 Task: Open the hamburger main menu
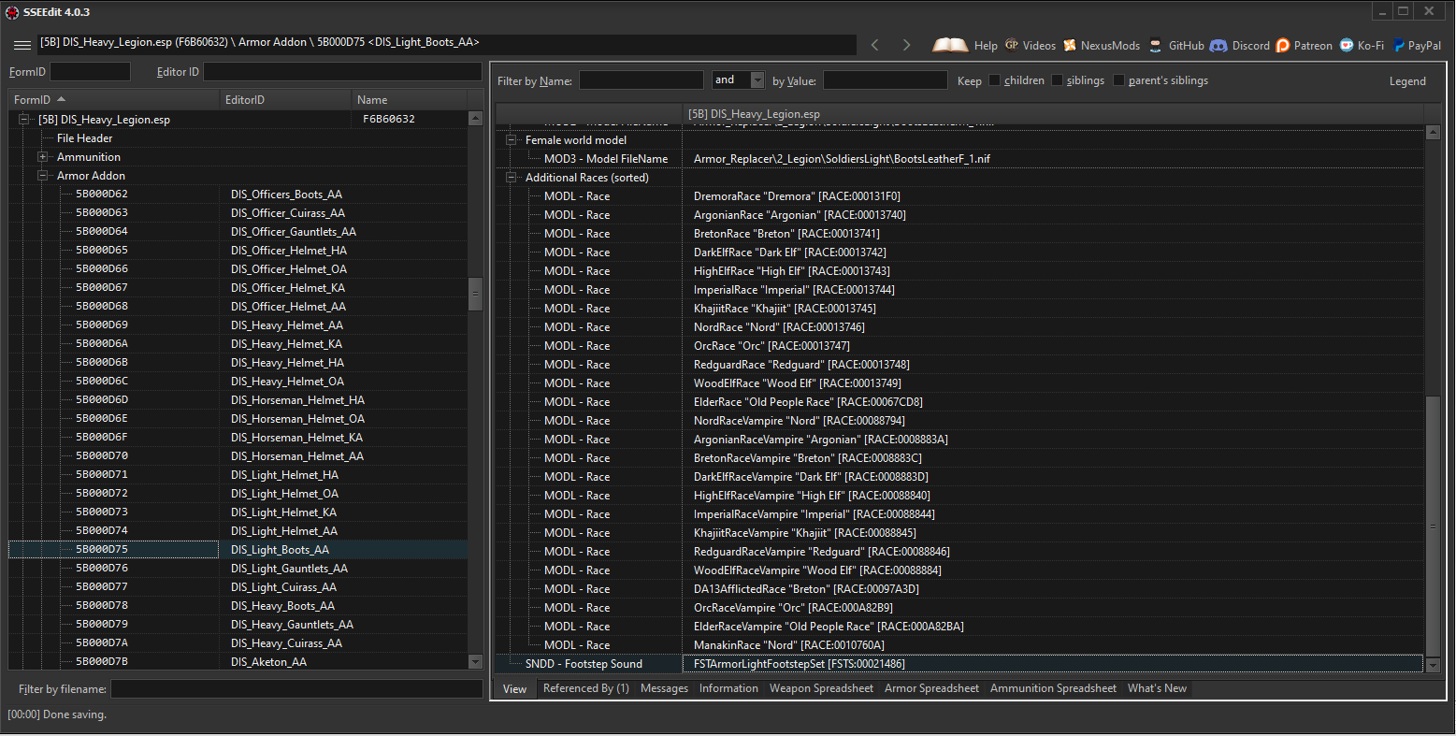click(22, 45)
